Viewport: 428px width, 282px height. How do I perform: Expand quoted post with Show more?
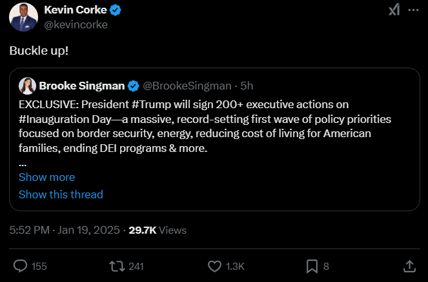46,177
